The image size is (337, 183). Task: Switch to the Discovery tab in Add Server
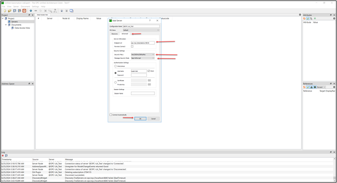point(115,34)
